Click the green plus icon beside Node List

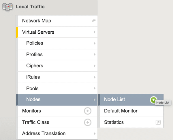(153, 99)
